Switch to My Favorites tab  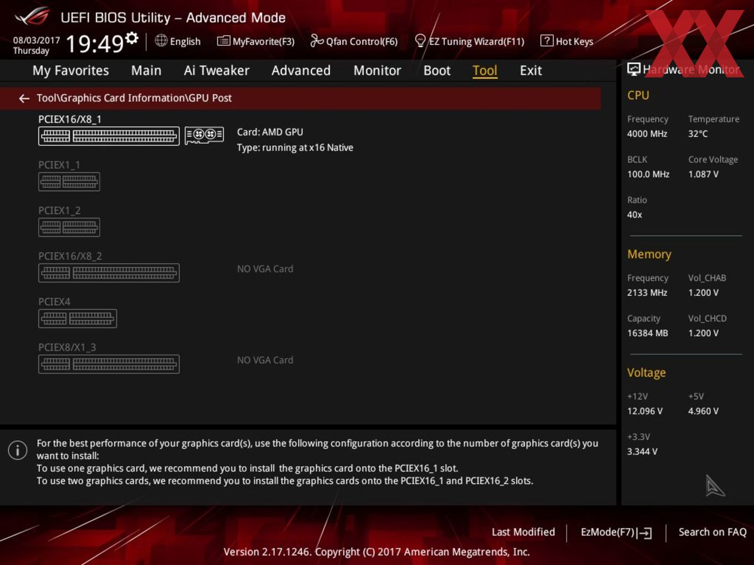point(70,70)
